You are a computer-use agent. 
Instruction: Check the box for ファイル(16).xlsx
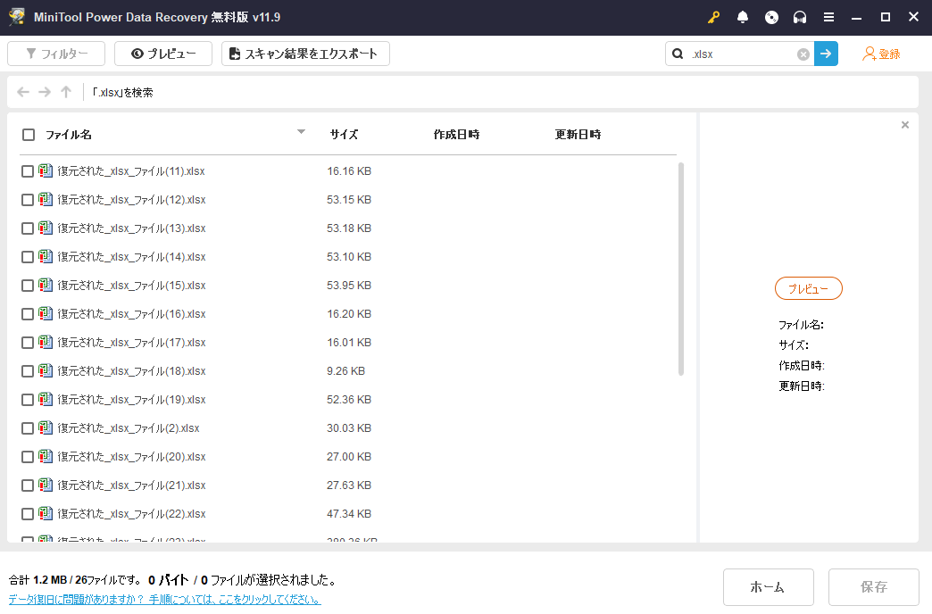pyautogui.click(x=28, y=314)
